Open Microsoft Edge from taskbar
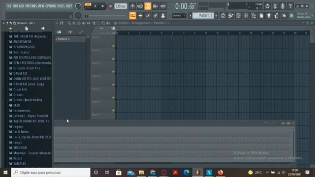Viewport: 315px width, 177px height. click(187, 173)
